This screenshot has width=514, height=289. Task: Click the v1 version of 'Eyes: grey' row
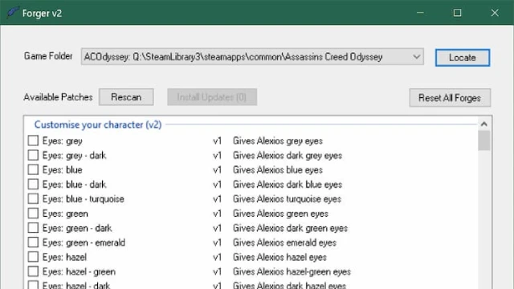(217, 141)
